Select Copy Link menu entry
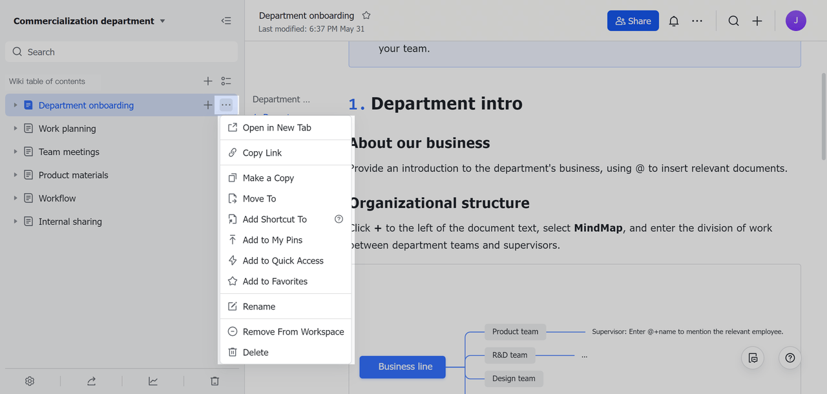Image resolution: width=827 pixels, height=394 pixels. coord(286,152)
